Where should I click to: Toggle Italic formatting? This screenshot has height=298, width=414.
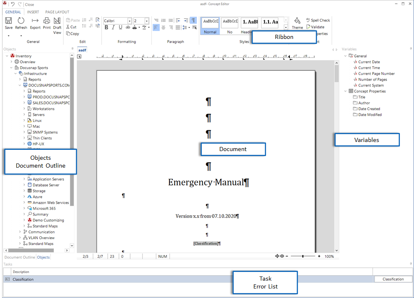(x=113, y=27)
